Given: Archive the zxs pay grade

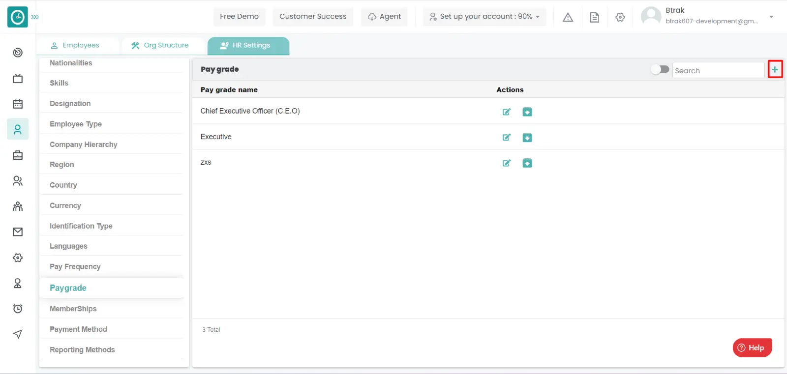Looking at the screenshot, I should (x=527, y=163).
